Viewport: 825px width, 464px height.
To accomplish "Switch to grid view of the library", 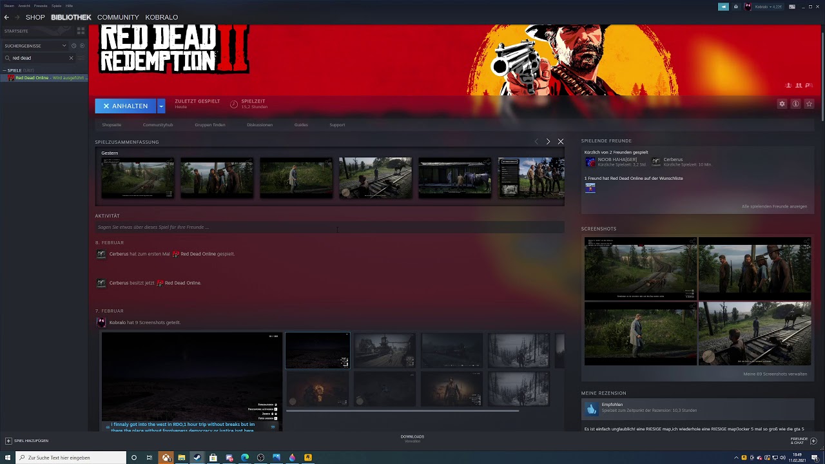I will [x=81, y=31].
